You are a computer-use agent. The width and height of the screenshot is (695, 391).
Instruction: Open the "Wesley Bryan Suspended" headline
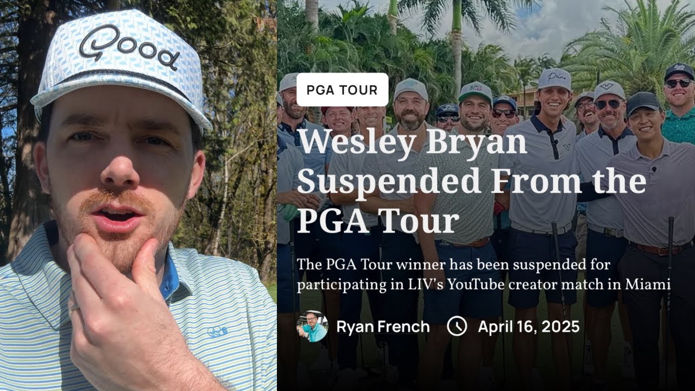(471, 182)
